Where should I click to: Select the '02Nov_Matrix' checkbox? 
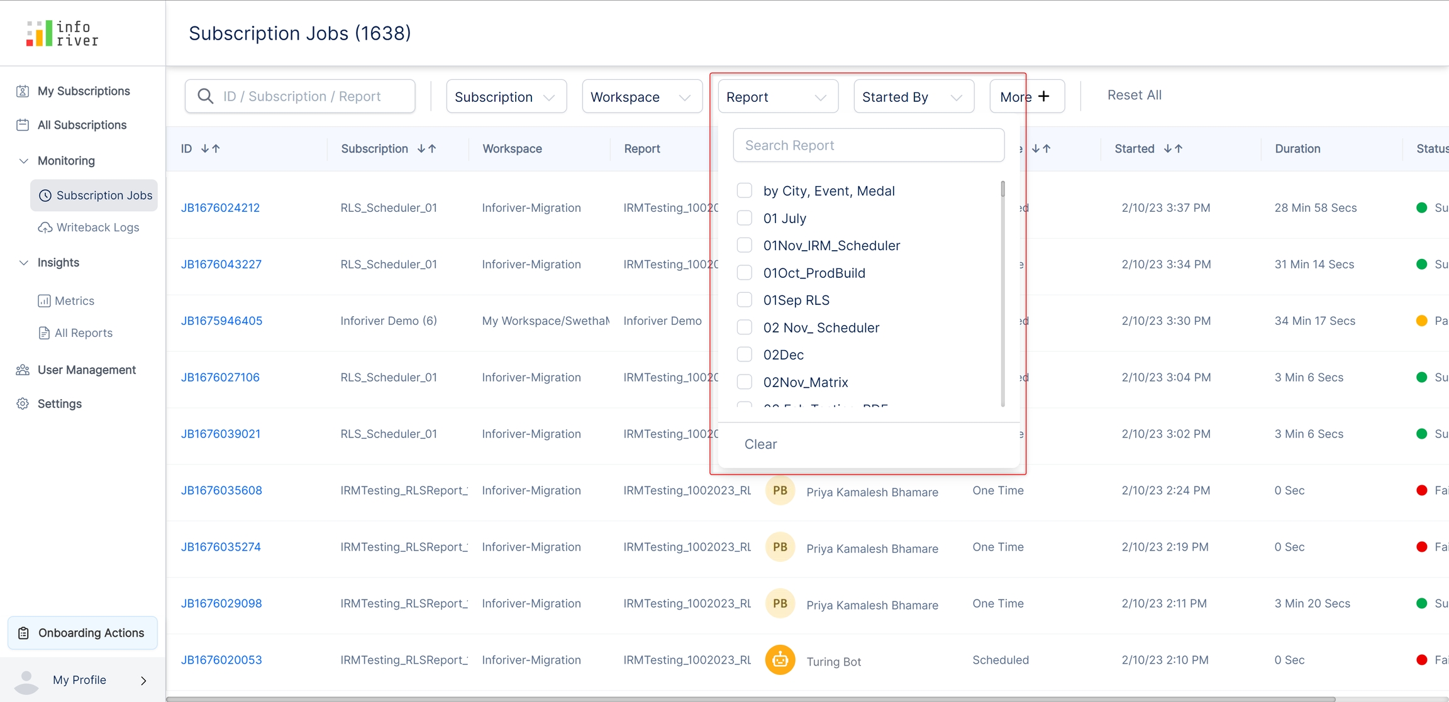(744, 382)
